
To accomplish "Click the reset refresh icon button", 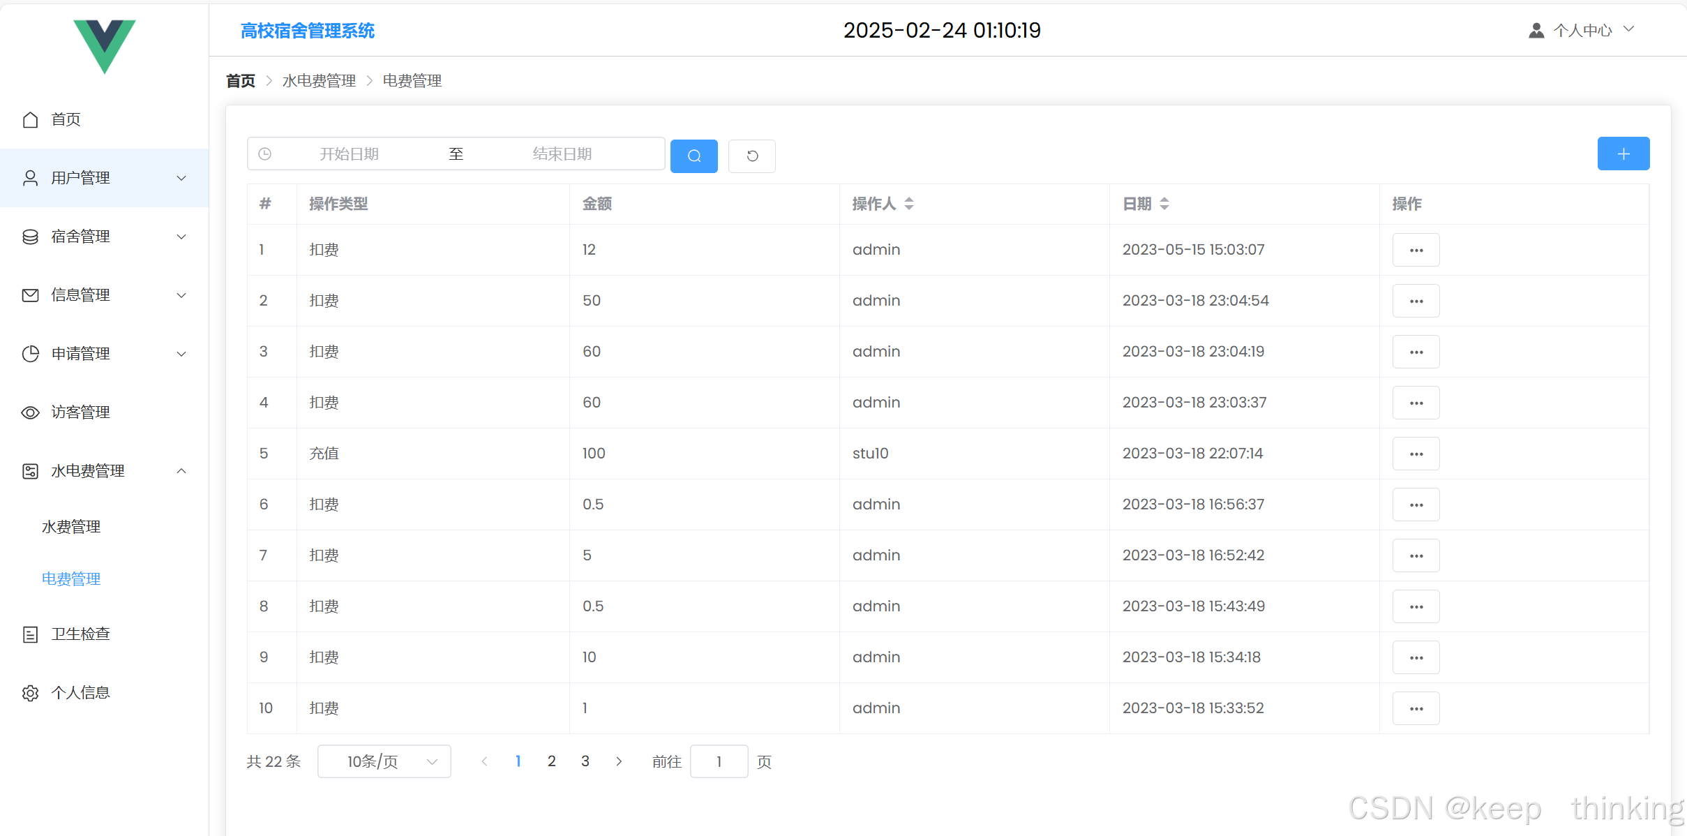I will pyautogui.click(x=751, y=156).
